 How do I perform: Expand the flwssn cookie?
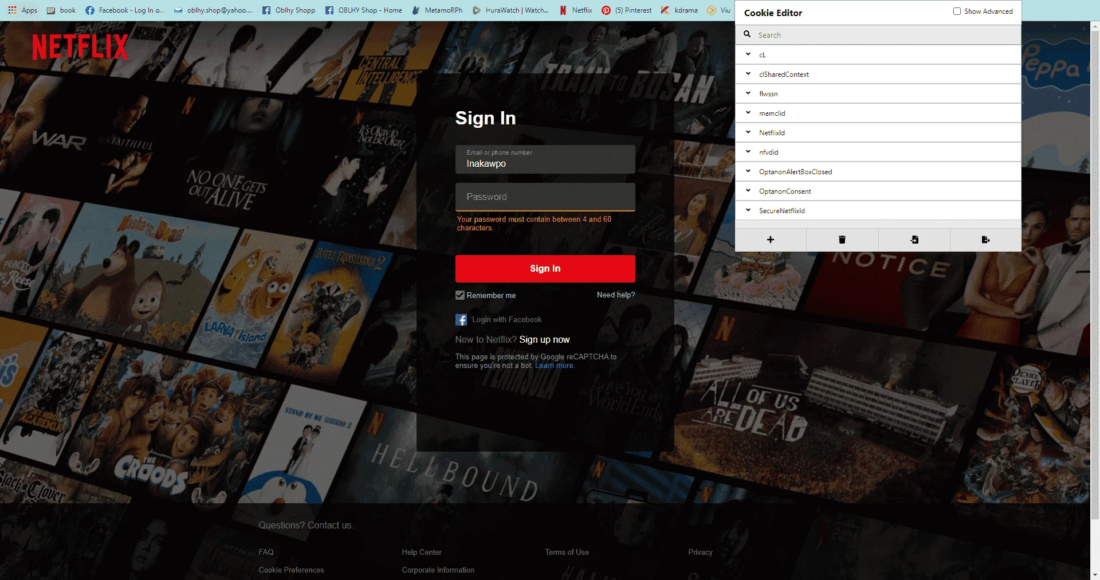[878, 93]
